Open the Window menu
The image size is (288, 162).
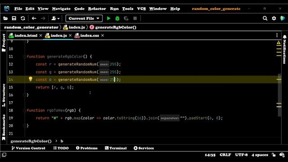[158, 9]
